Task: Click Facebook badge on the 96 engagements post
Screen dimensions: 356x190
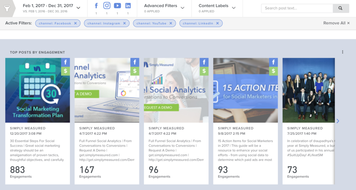Action: [204, 62]
